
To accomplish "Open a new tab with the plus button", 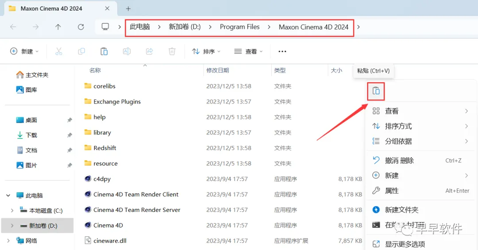I will 128,9.
